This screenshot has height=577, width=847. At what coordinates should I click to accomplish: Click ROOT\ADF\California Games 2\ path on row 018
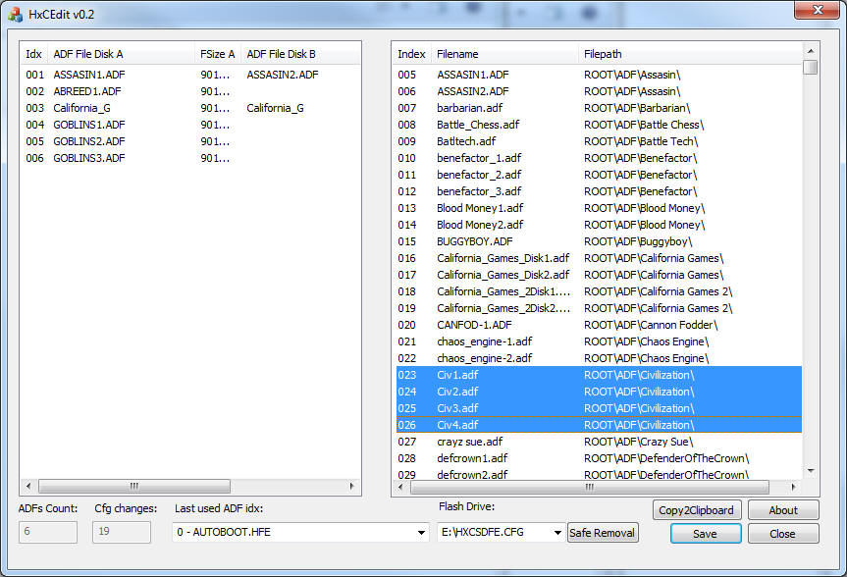coord(658,291)
